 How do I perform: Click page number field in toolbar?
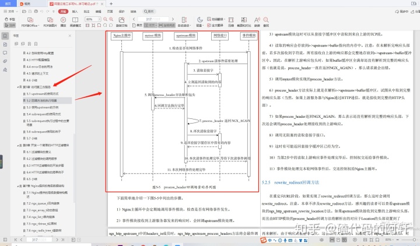point(153,19)
